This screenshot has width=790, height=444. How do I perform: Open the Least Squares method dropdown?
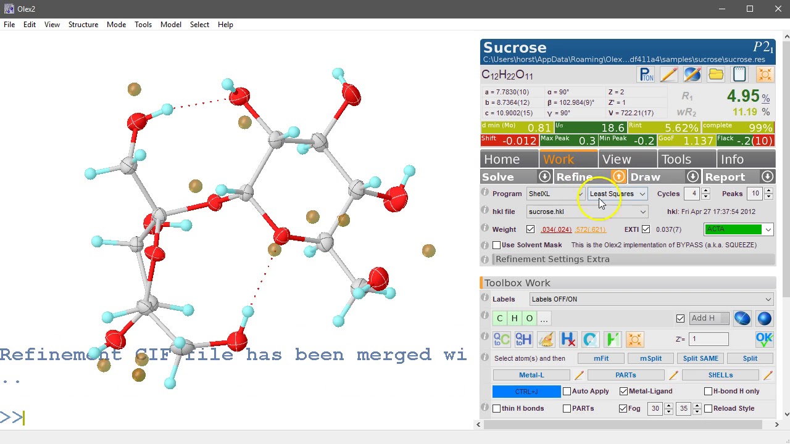[617, 194]
